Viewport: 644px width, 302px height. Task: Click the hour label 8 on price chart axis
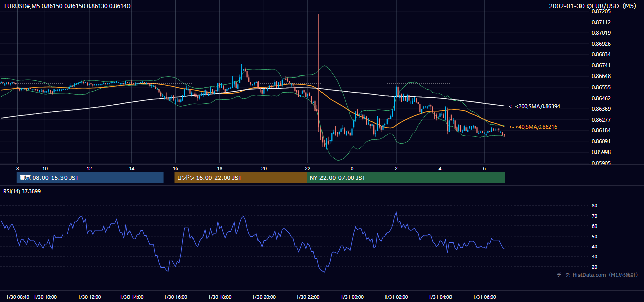tap(18, 168)
